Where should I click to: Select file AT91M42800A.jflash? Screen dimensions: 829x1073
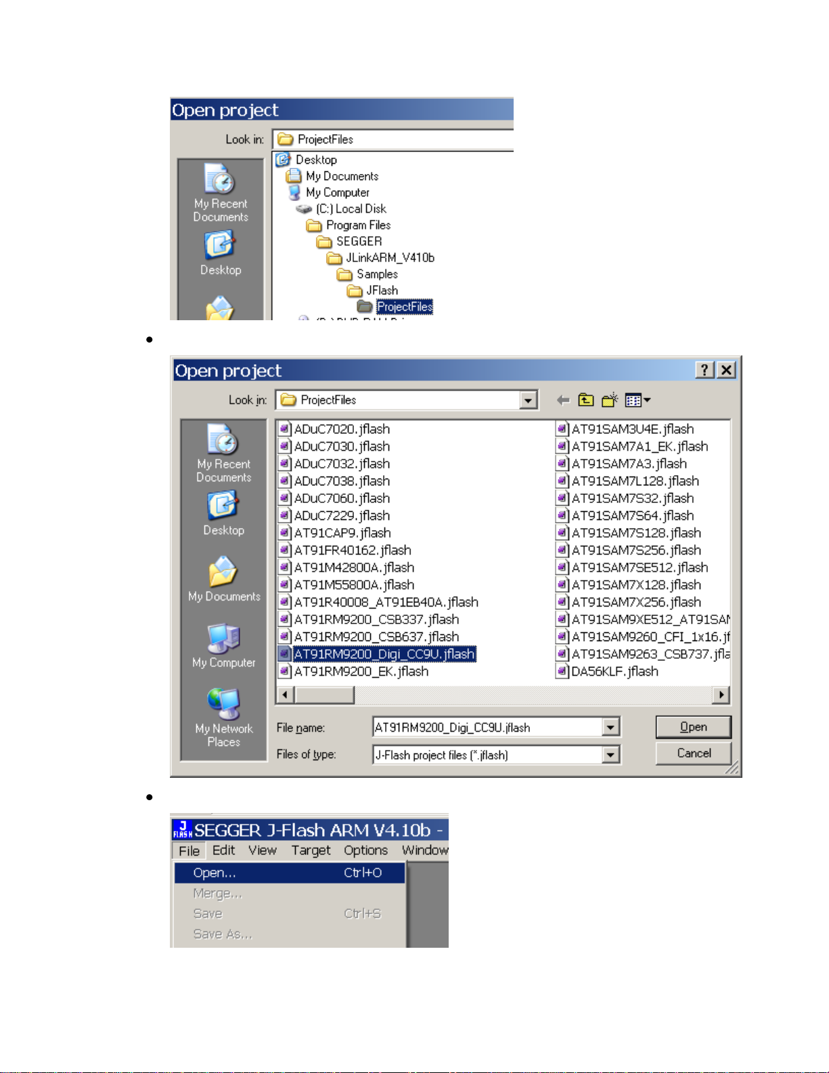coord(347,568)
